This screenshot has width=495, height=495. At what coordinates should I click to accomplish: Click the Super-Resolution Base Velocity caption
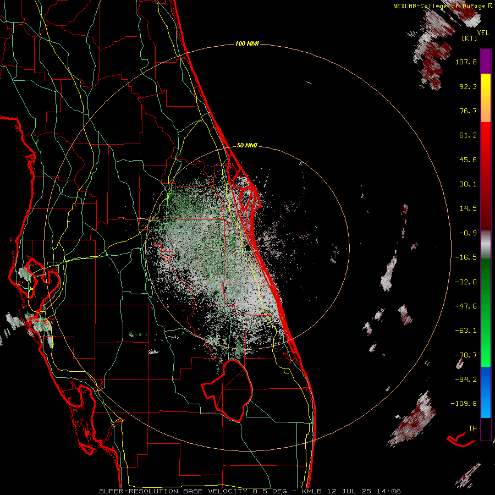pos(250,491)
